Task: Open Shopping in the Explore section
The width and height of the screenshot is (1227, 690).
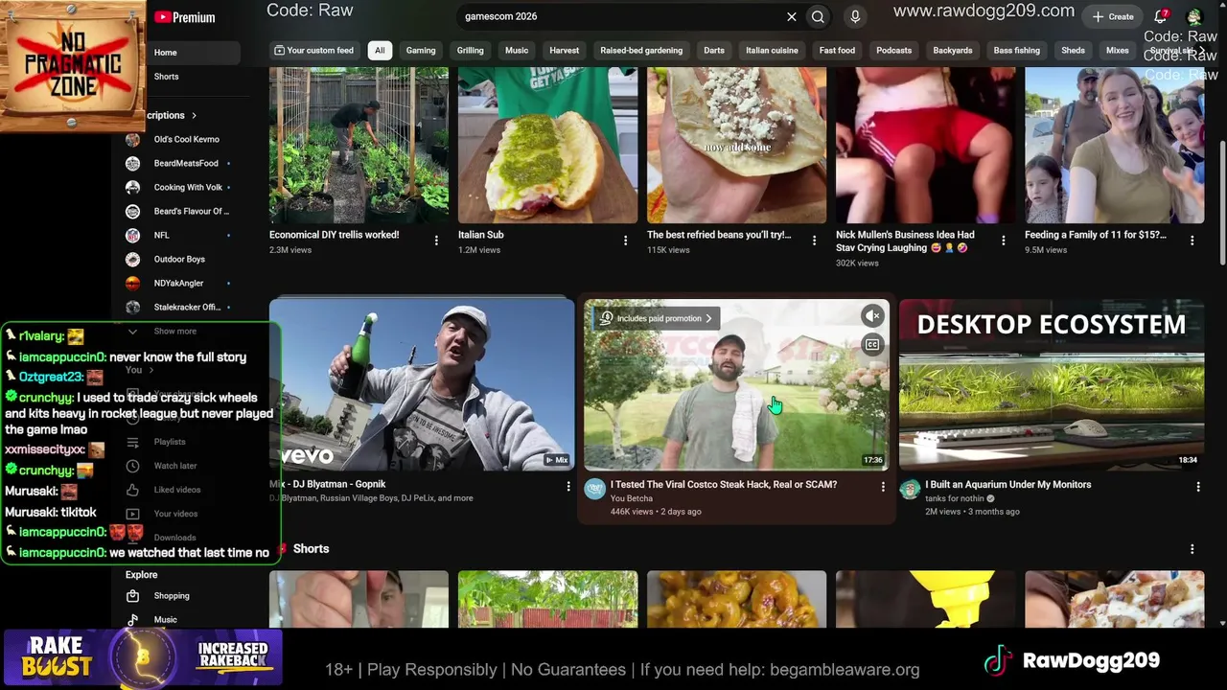Action: pyautogui.click(x=171, y=596)
